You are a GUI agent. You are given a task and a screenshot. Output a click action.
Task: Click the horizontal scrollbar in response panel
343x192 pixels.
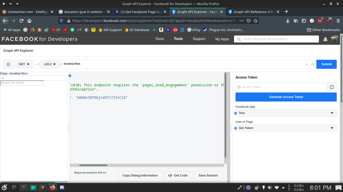coord(93,165)
